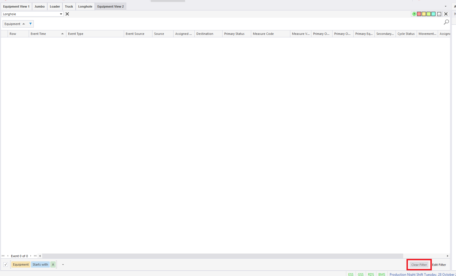Jump to the last event record
The image size is (456, 276).
[x=35, y=256]
